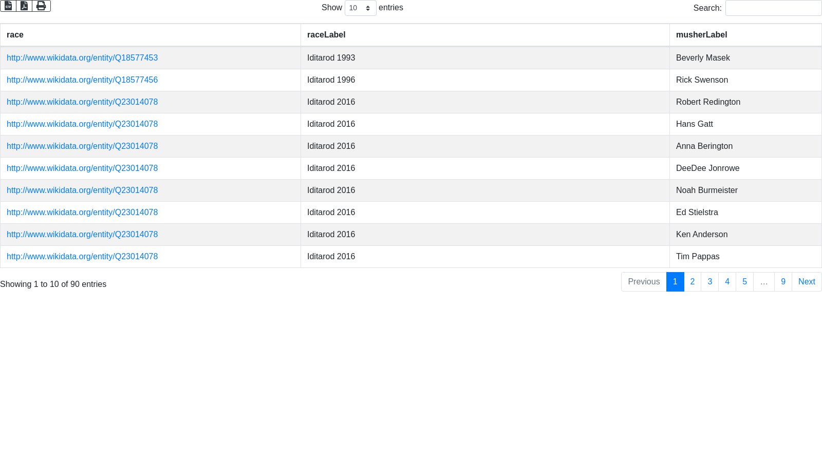Click the DeeDee Jonrowe name
The image size is (822, 462).
(x=708, y=168)
